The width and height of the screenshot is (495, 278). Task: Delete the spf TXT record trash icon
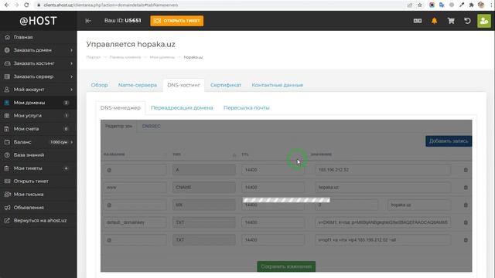[x=466, y=240]
